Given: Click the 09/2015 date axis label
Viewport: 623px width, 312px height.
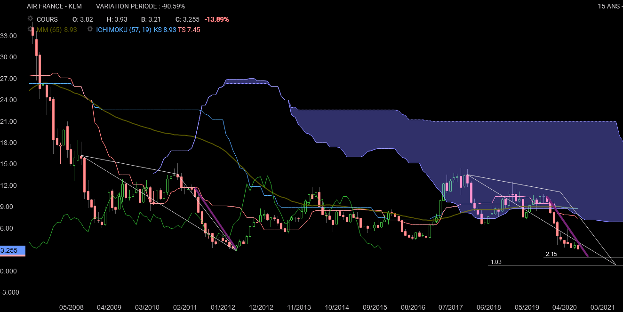Looking at the screenshot, I should pos(375,307).
